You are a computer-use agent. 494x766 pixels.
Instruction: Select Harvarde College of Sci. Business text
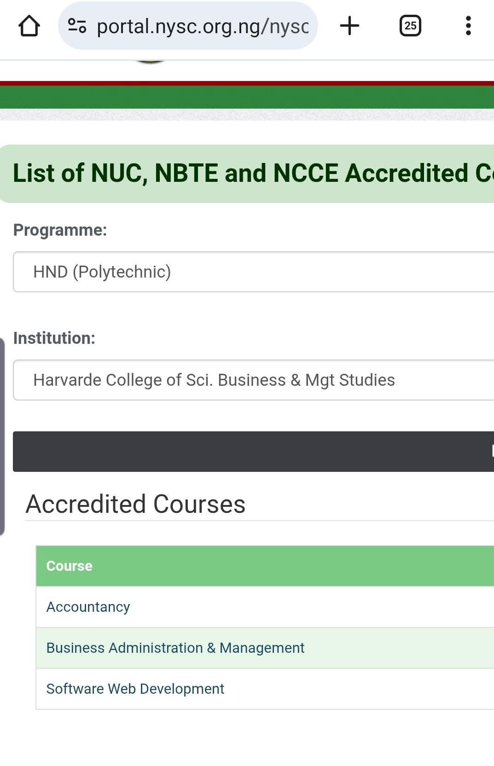click(x=214, y=380)
